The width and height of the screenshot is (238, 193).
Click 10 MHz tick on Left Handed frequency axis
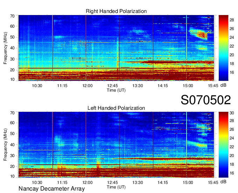click(12, 176)
